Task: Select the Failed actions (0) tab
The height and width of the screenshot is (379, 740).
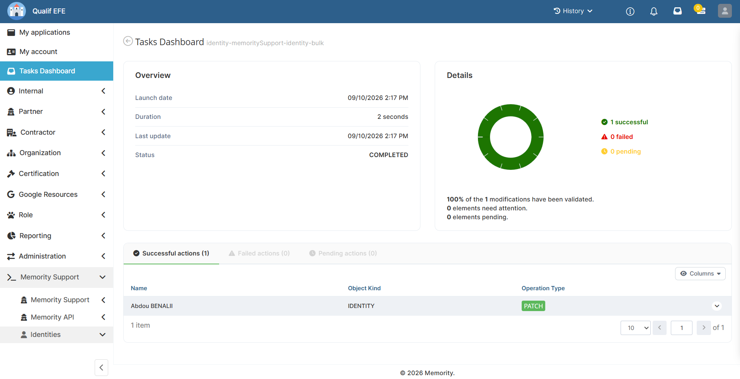Action: (259, 253)
